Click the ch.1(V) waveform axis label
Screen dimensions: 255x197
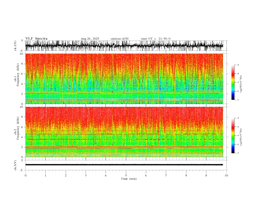tap(15, 46)
